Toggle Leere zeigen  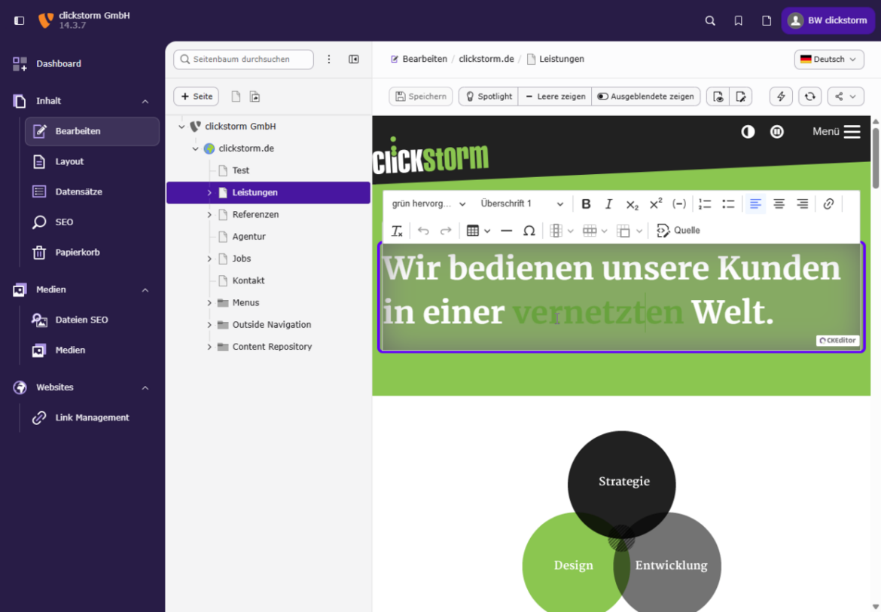click(x=554, y=96)
